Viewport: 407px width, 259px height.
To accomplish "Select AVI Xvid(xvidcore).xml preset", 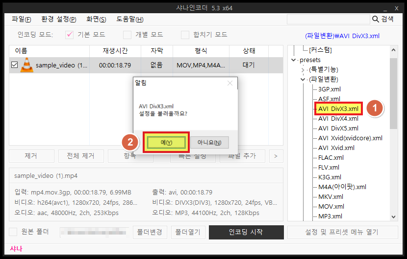I will (351, 138).
